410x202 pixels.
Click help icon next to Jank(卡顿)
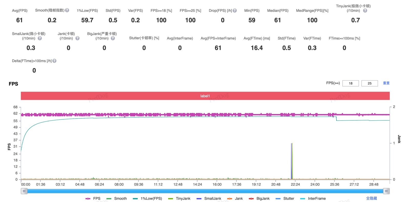pyautogui.click(x=77, y=38)
